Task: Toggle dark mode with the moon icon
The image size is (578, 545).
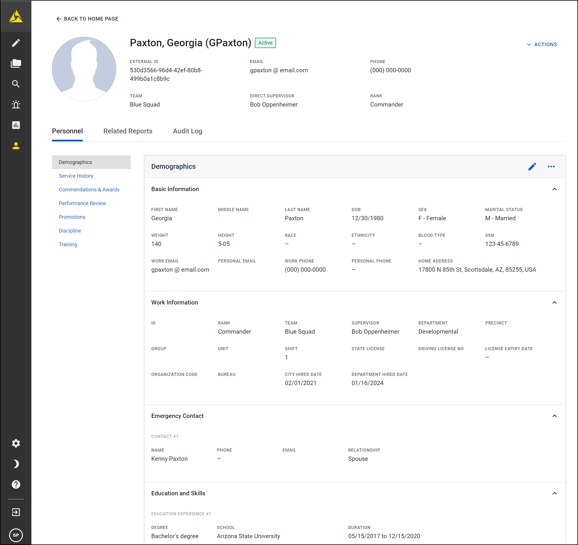Action: coord(16,464)
